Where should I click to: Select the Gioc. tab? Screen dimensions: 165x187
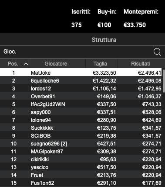click(10, 52)
